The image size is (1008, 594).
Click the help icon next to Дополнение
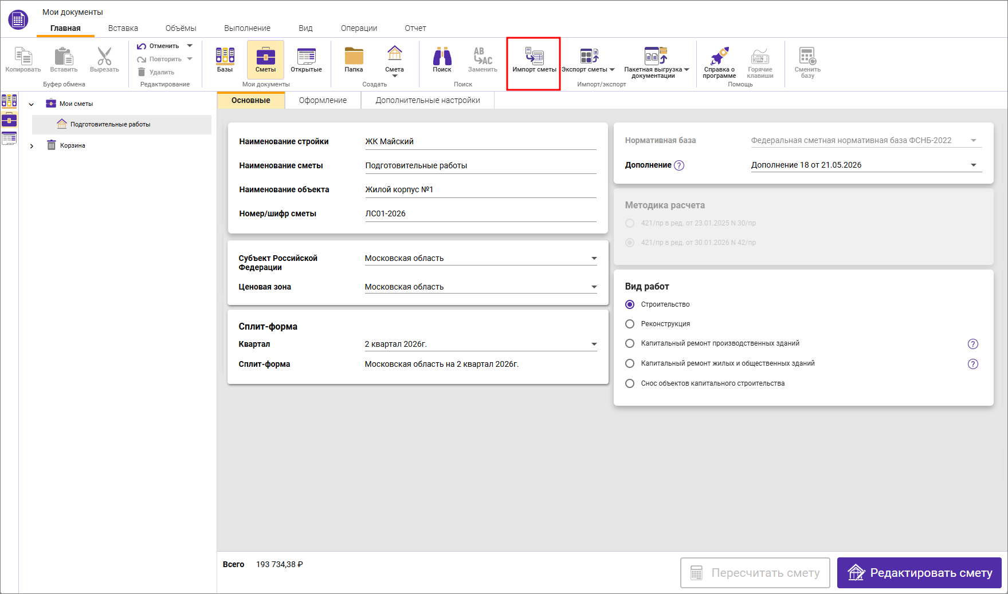coord(679,165)
